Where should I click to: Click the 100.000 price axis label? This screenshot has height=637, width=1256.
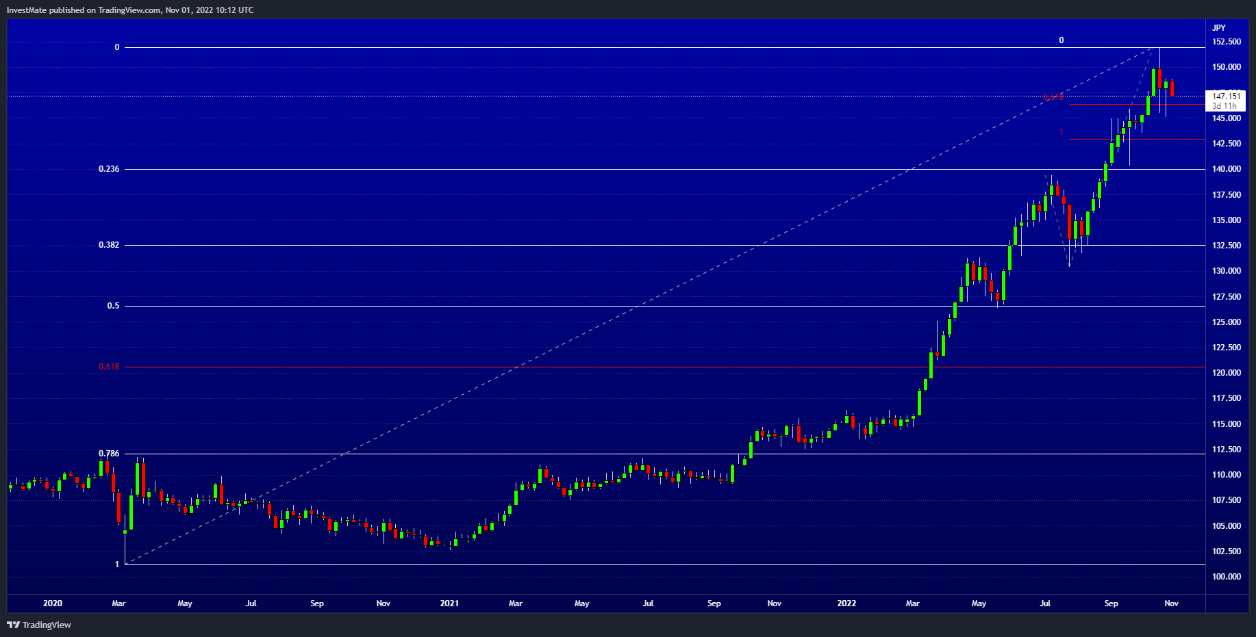(x=1226, y=577)
